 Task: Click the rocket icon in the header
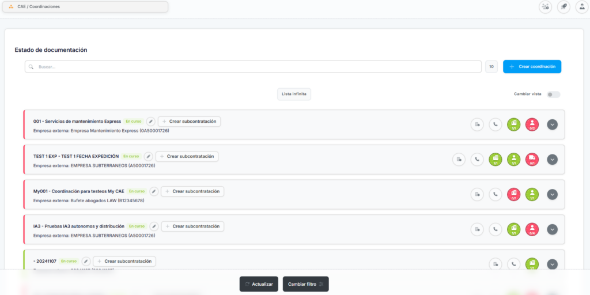click(563, 7)
